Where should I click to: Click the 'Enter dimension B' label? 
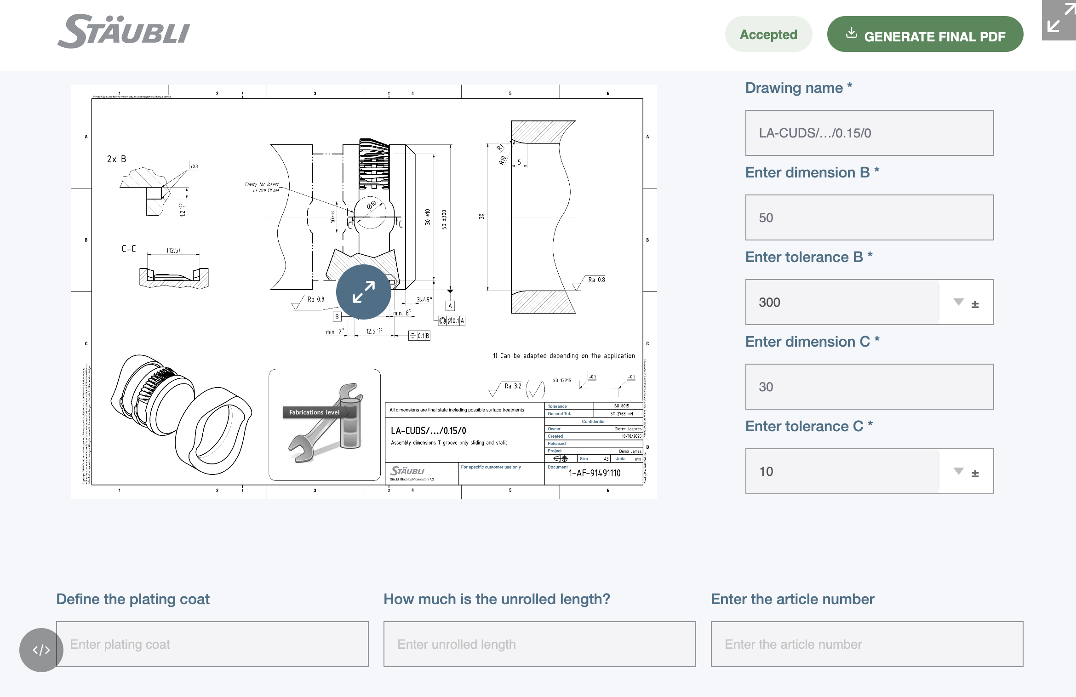tap(813, 172)
